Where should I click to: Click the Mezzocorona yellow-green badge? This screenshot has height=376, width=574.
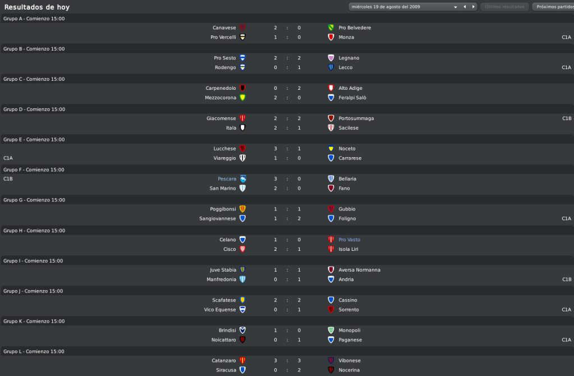pos(242,98)
